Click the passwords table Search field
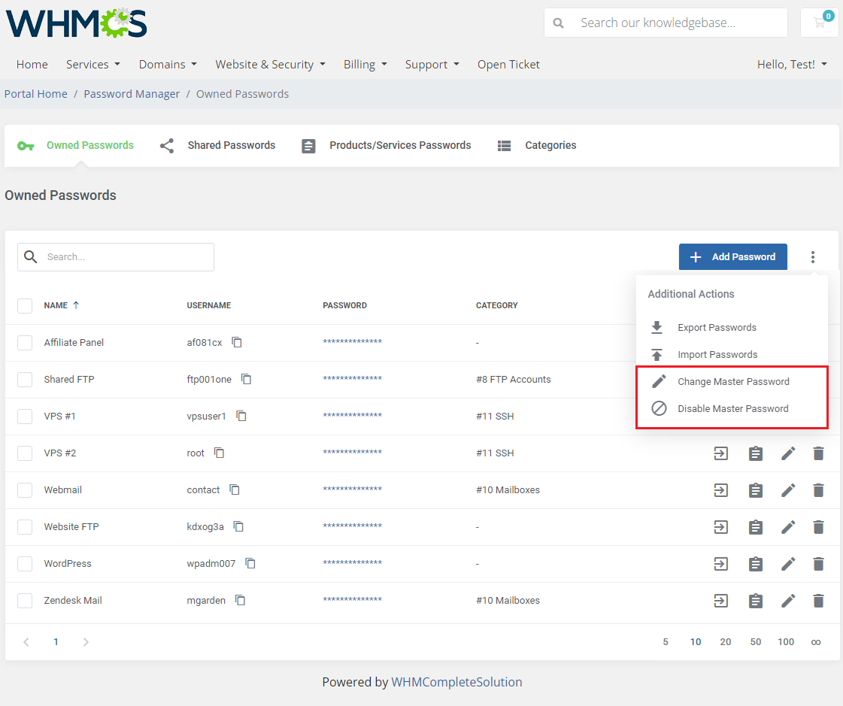 [116, 257]
